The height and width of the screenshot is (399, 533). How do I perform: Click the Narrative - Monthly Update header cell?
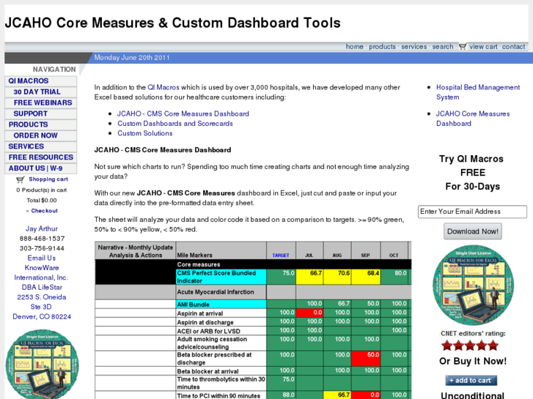click(136, 251)
